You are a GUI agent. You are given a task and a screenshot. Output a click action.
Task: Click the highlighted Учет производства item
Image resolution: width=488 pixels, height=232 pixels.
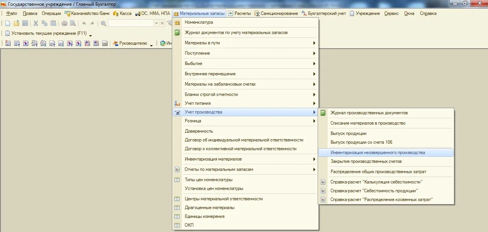[x=245, y=112]
